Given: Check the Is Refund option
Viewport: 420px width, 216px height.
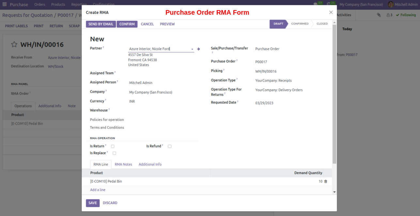Looking at the screenshot, I should click(x=169, y=146).
